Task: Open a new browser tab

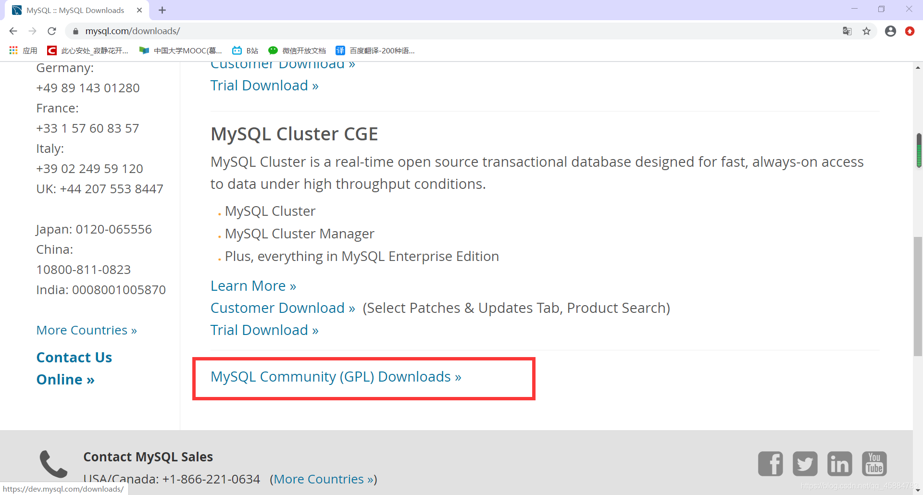Action: click(x=162, y=10)
